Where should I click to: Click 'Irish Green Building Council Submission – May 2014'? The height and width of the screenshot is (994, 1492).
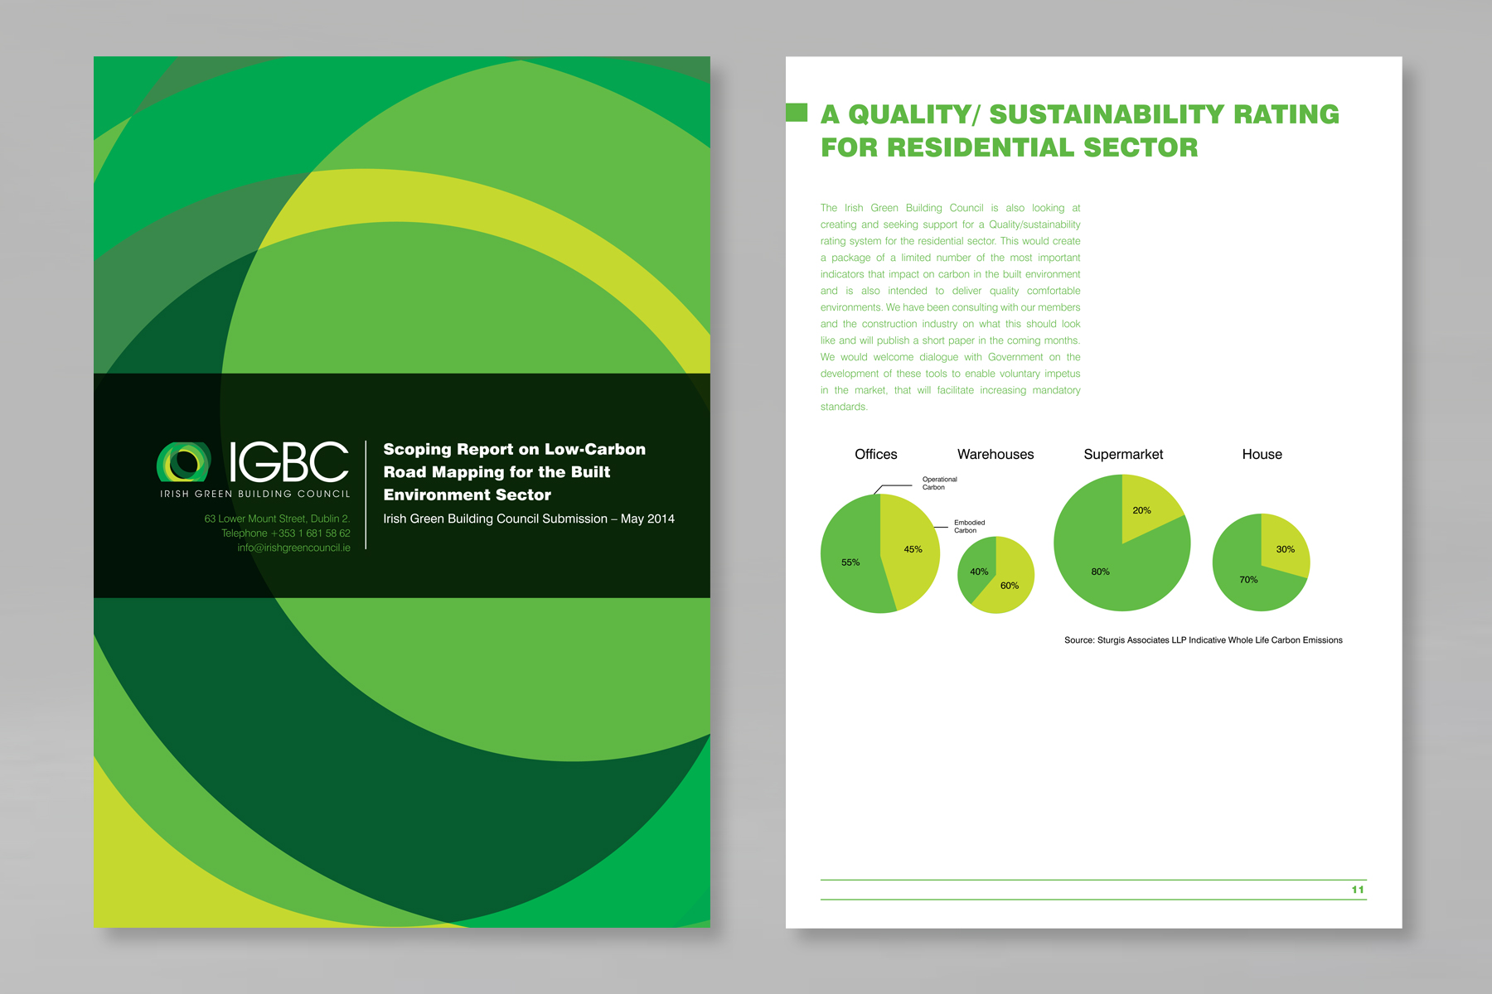pyautogui.click(x=529, y=519)
